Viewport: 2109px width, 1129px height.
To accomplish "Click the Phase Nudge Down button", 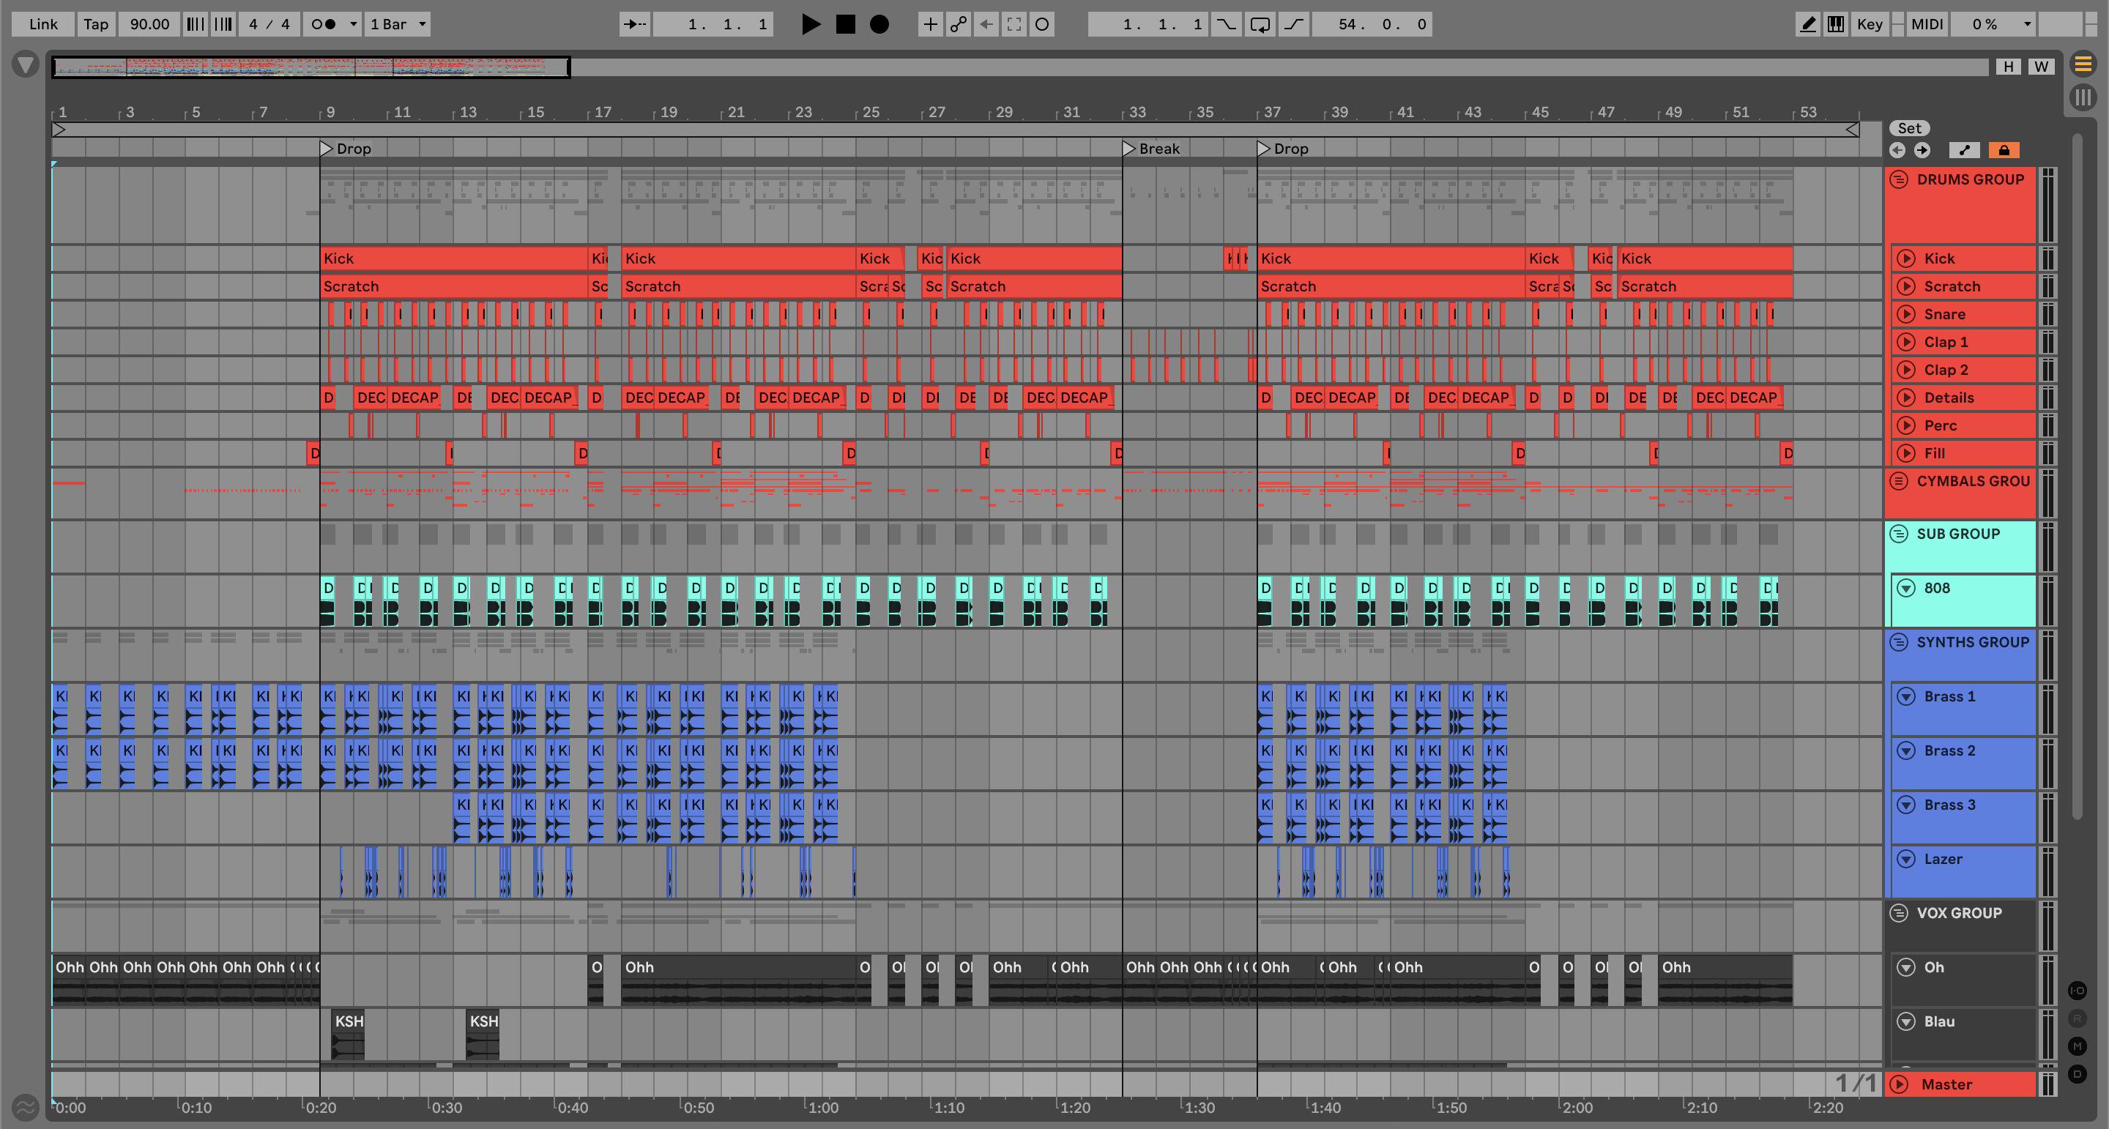I will (195, 25).
